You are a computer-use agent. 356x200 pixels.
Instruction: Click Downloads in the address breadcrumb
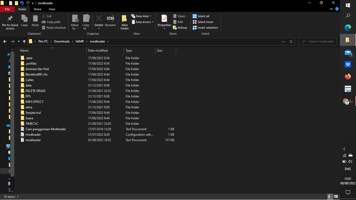(x=62, y=41)
